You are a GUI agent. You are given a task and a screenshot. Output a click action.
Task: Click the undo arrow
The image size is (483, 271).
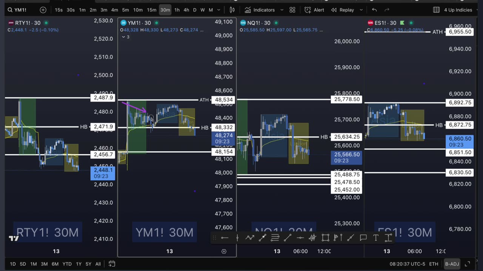click(x=374, y=10)
